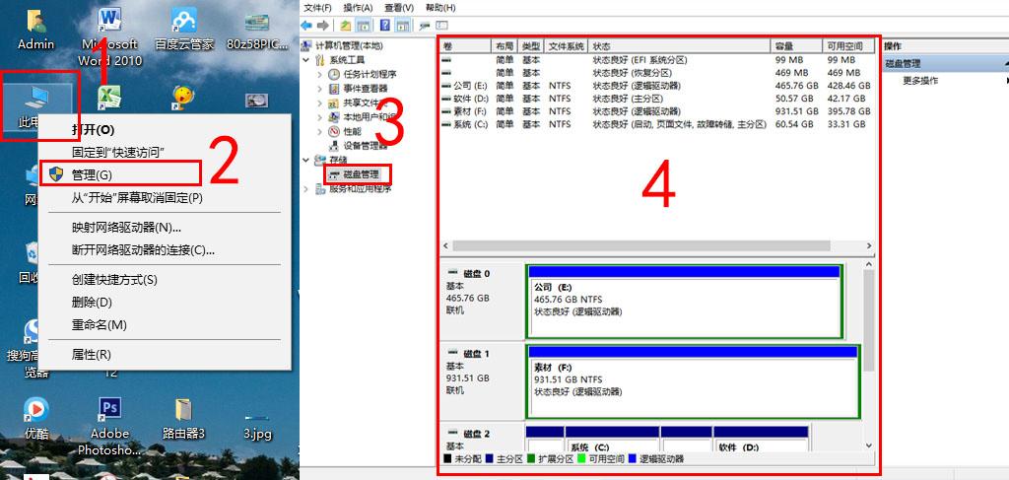Select the yellow cartoon face desktop icon

pos(184,98)
